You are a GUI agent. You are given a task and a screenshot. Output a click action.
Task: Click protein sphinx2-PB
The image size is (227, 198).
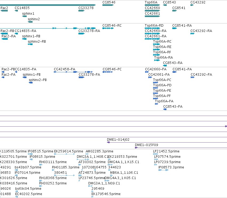pos(38,80)
